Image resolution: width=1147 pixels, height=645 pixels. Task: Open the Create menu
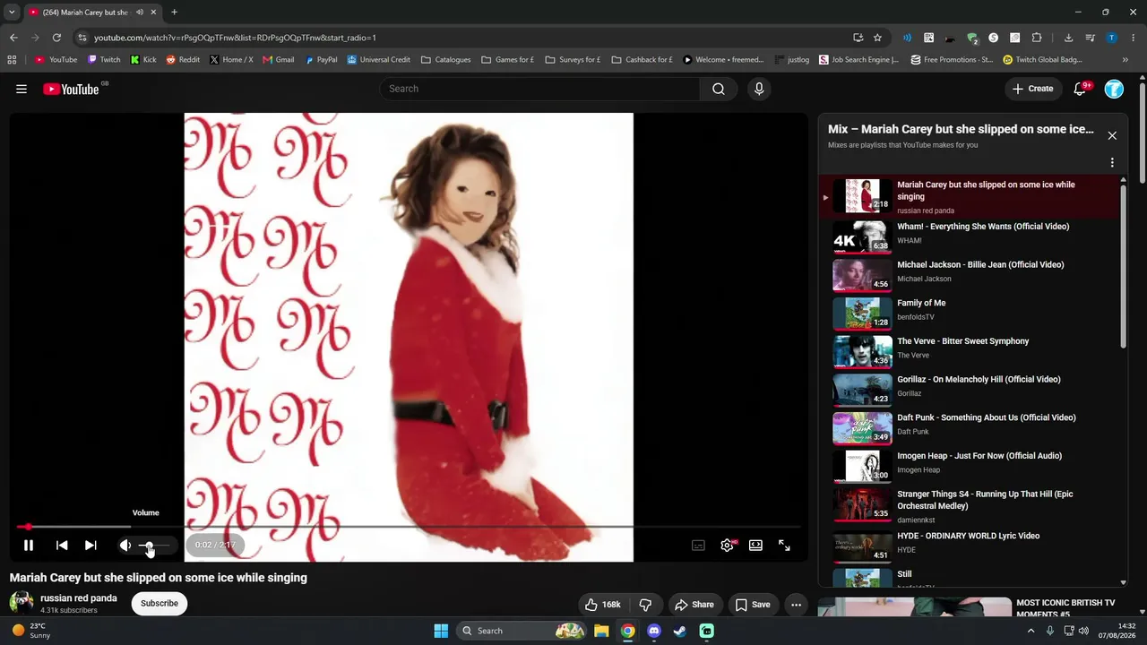1032,89
